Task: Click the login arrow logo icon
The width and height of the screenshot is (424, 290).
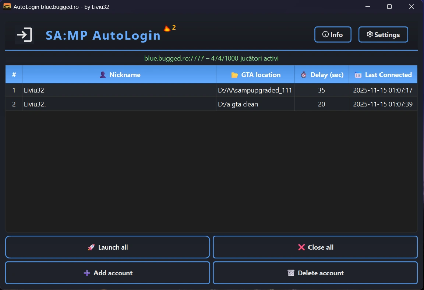Action: click(x=24, y=35)
